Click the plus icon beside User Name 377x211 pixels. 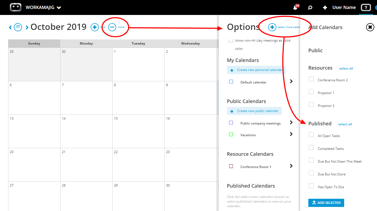tap(325, 8)
